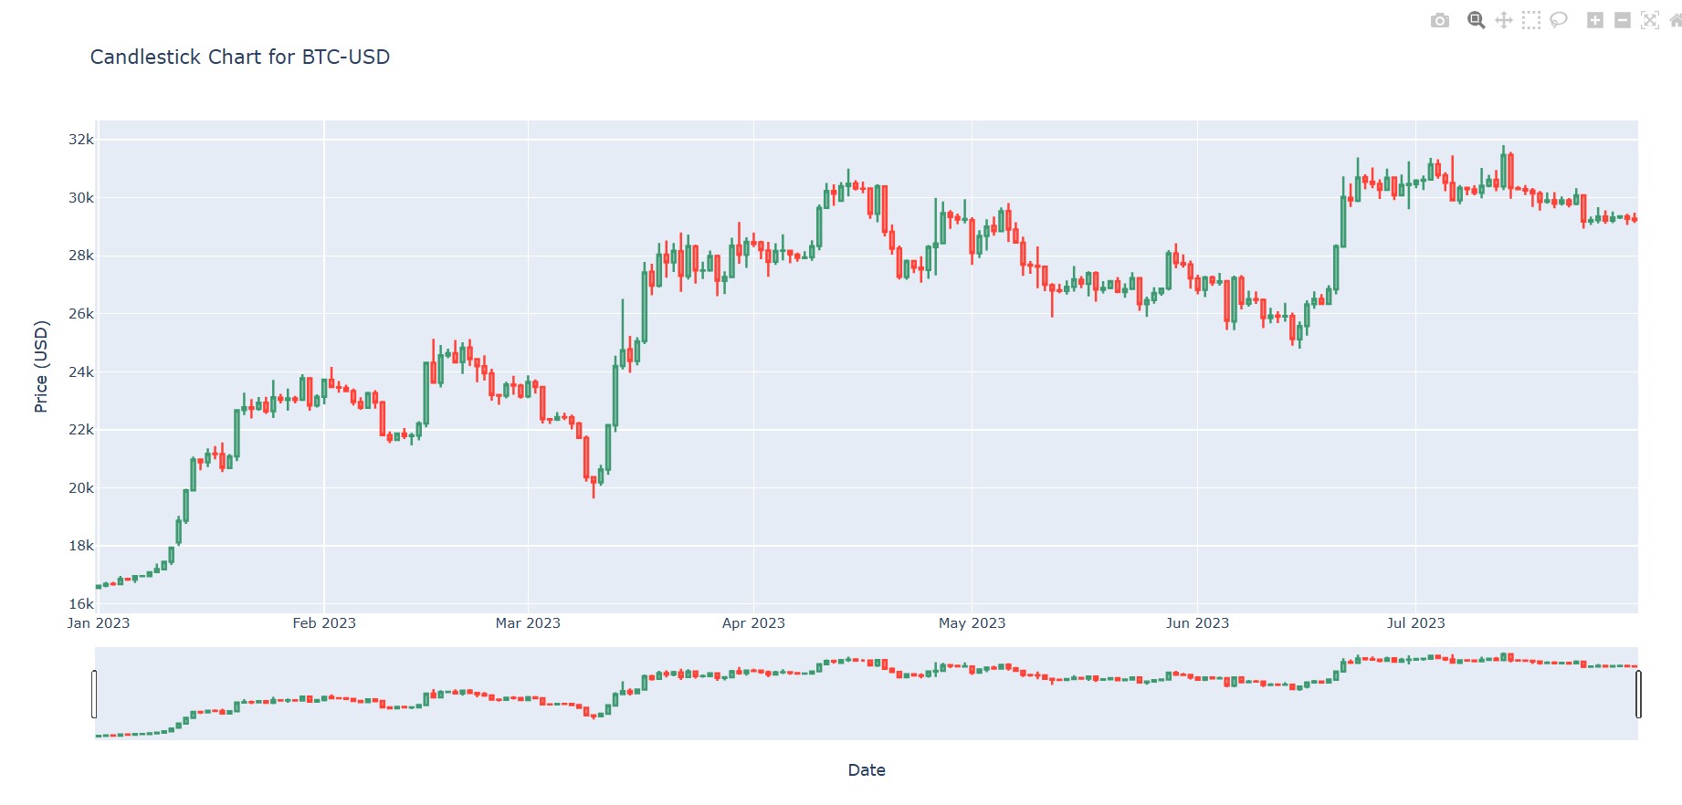The width and height of the screenshot is (1682, 805).
Task: Click the '28k' y-axis tick label
Action: (x=81, y=256)
